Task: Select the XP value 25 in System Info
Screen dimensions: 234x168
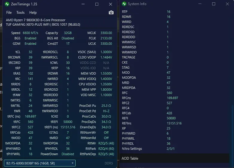Action: (168, 128)
